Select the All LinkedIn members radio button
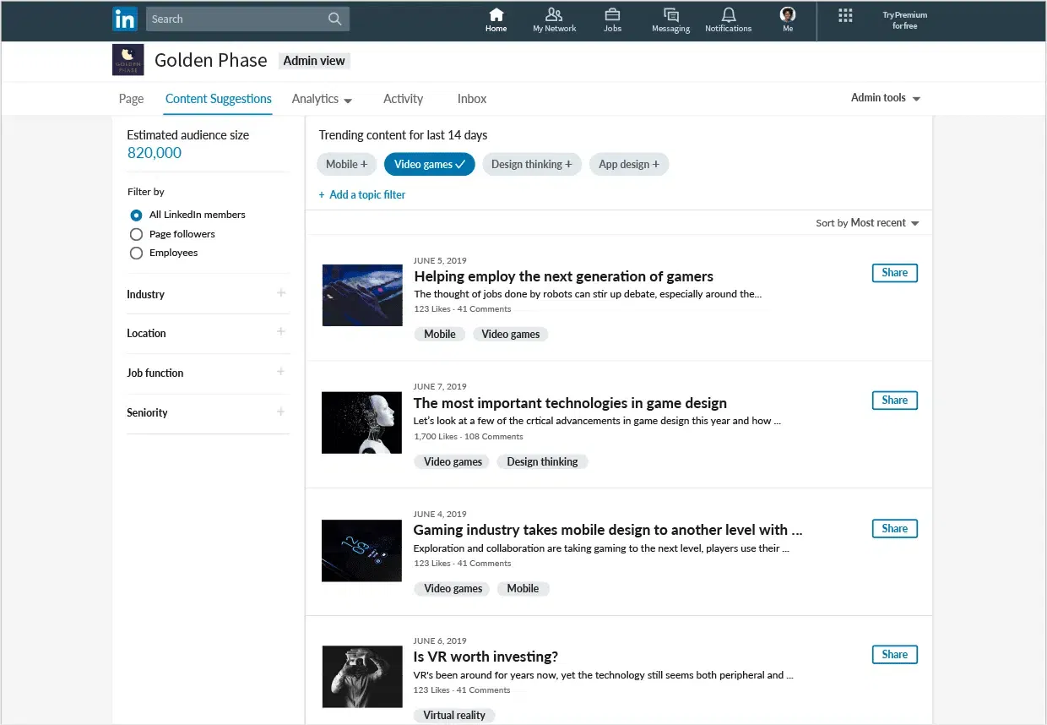1047x725 pixels. pos(136,215)
